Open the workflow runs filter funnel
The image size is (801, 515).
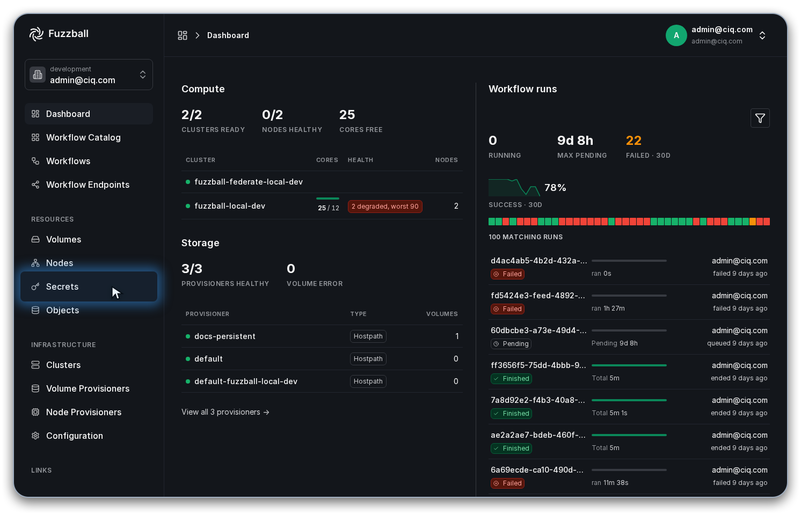click(760, 118)
